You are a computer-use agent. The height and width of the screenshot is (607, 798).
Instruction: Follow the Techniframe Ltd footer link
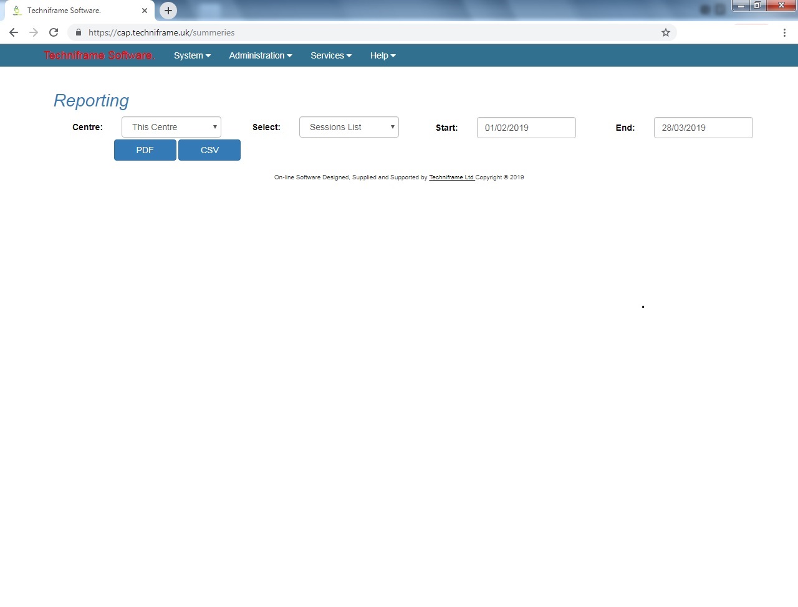451,177
